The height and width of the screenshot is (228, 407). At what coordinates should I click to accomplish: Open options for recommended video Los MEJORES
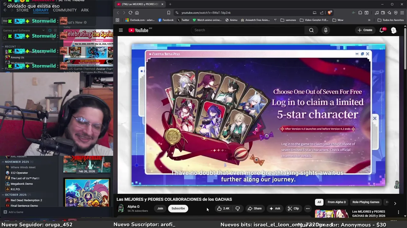(398, 212)
